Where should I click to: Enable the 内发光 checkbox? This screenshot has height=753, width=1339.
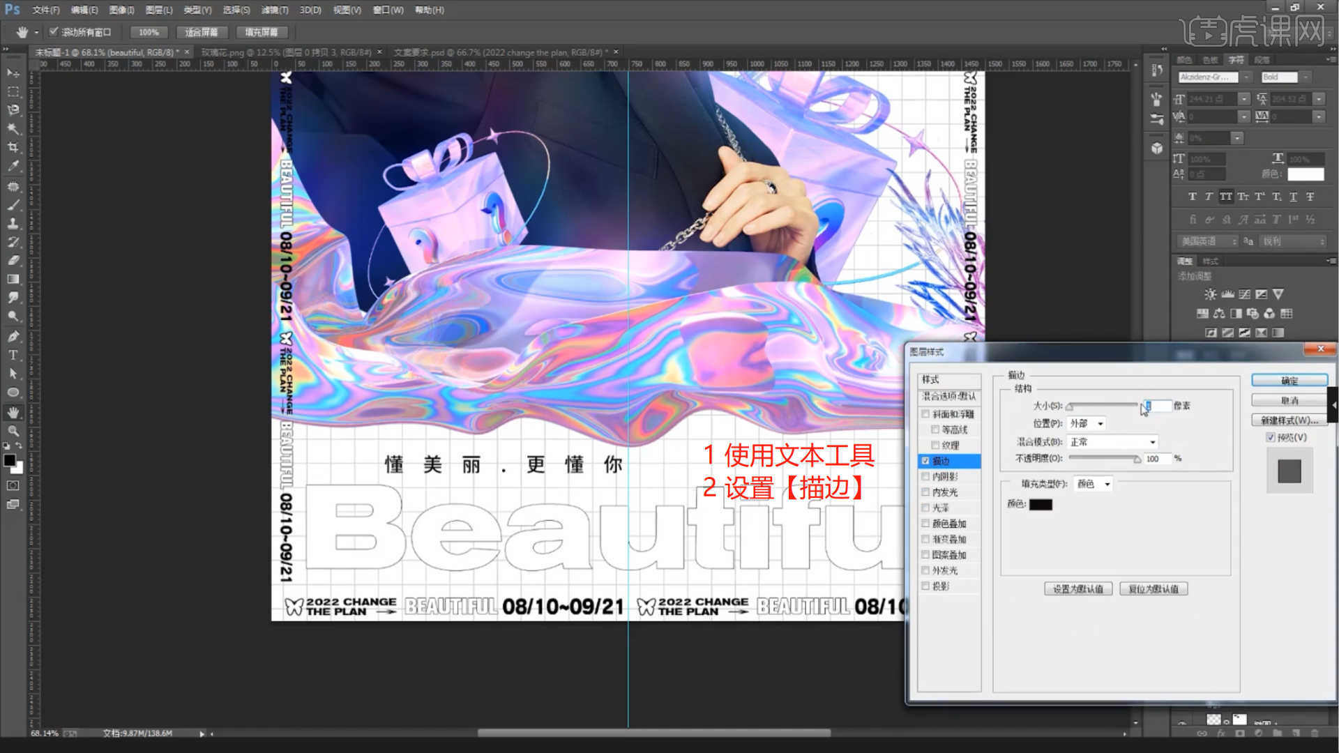tap(925, 492)
